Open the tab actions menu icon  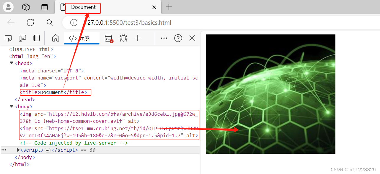(44, 7)
